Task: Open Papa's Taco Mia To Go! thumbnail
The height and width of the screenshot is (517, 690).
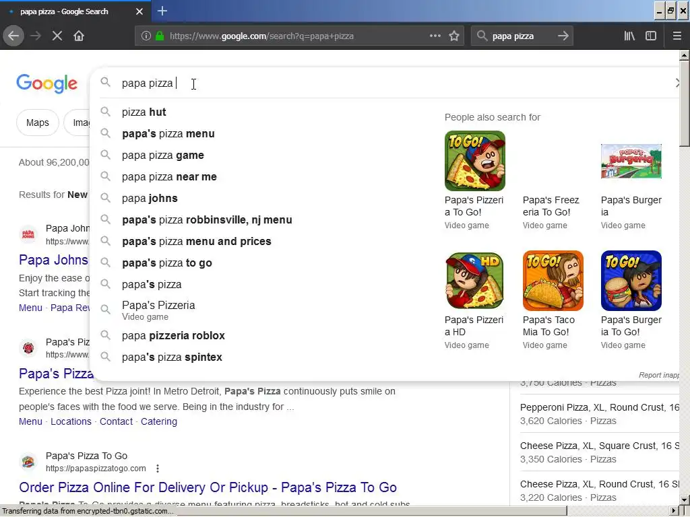Action: click(x=553, y=281)
